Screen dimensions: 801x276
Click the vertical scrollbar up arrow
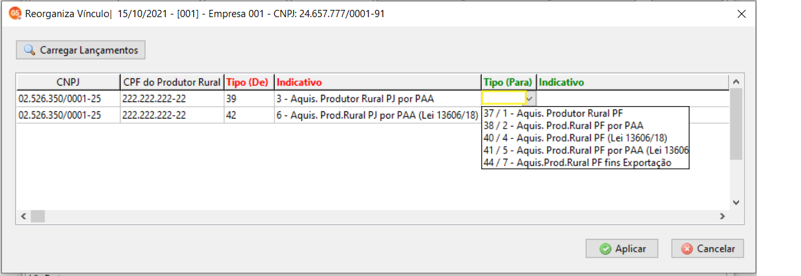pyautogui.click(x=736, y=80)
